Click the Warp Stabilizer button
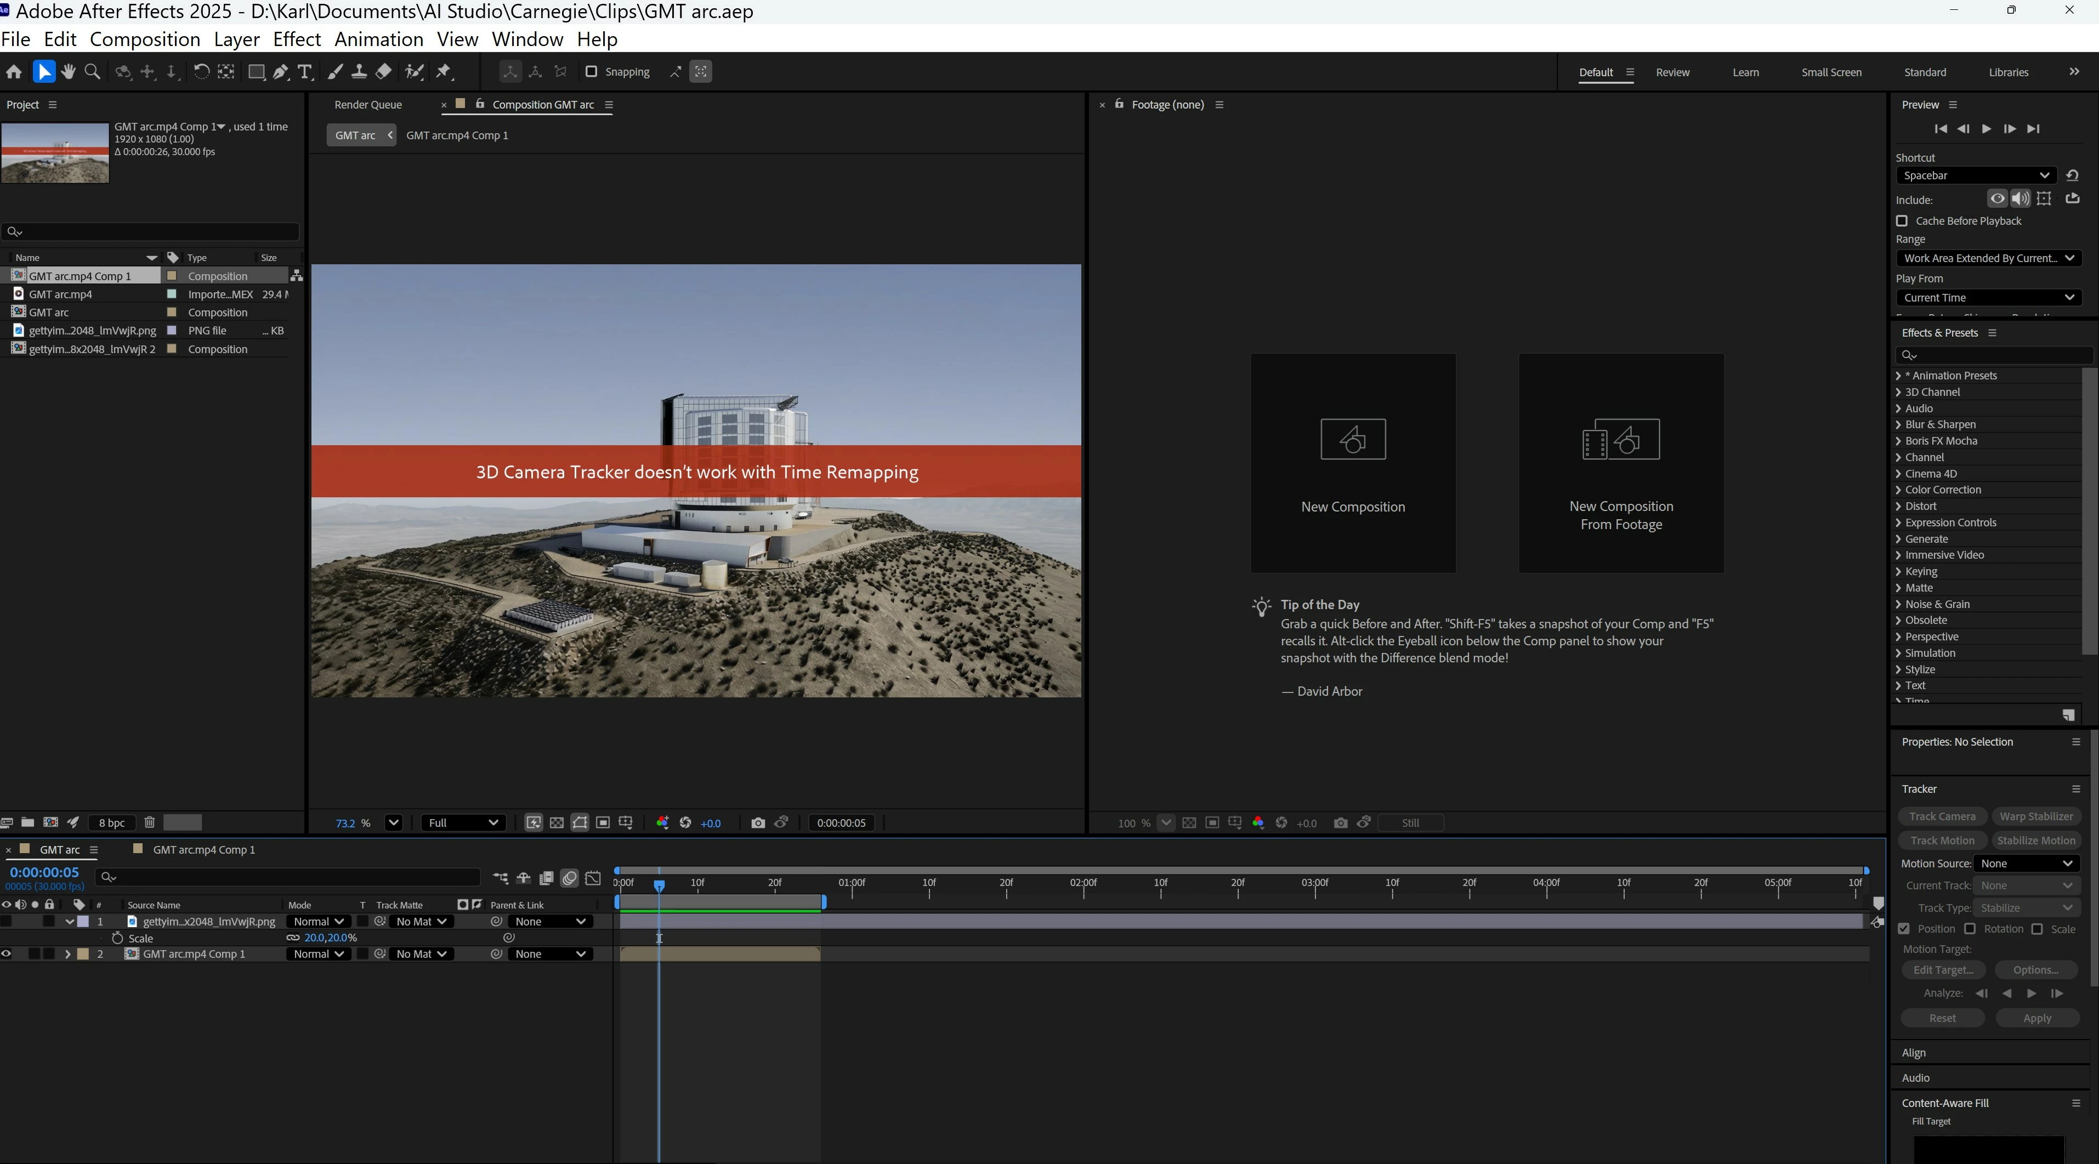This screenshot has width=2099, height=1164. pos(2035,816)
